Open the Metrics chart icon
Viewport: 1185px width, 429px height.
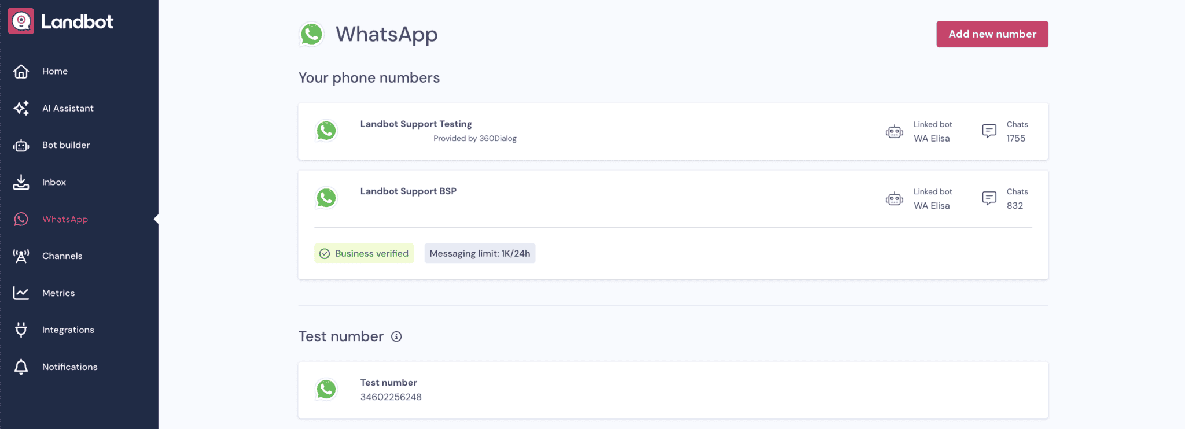tap(21, 293)
